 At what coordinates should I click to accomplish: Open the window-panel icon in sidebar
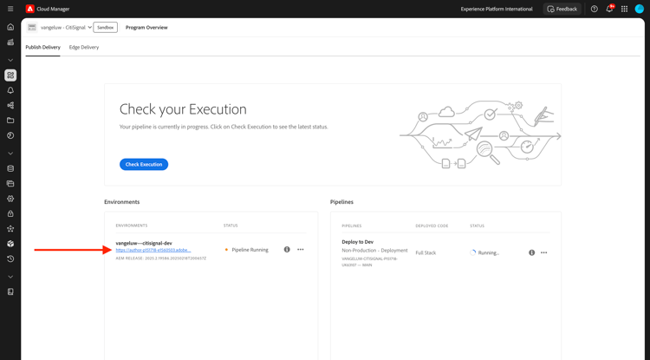(x=10, y=183)
